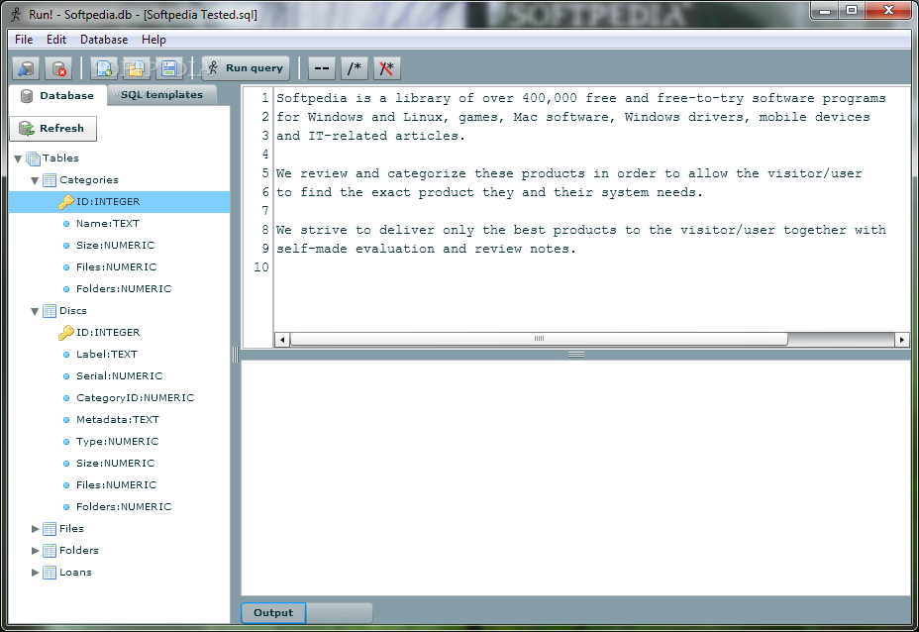Image resolution: width=919 pixels, height=632 pixels.
Task: Click the Output tab at bottom
Action: [273, 612]
